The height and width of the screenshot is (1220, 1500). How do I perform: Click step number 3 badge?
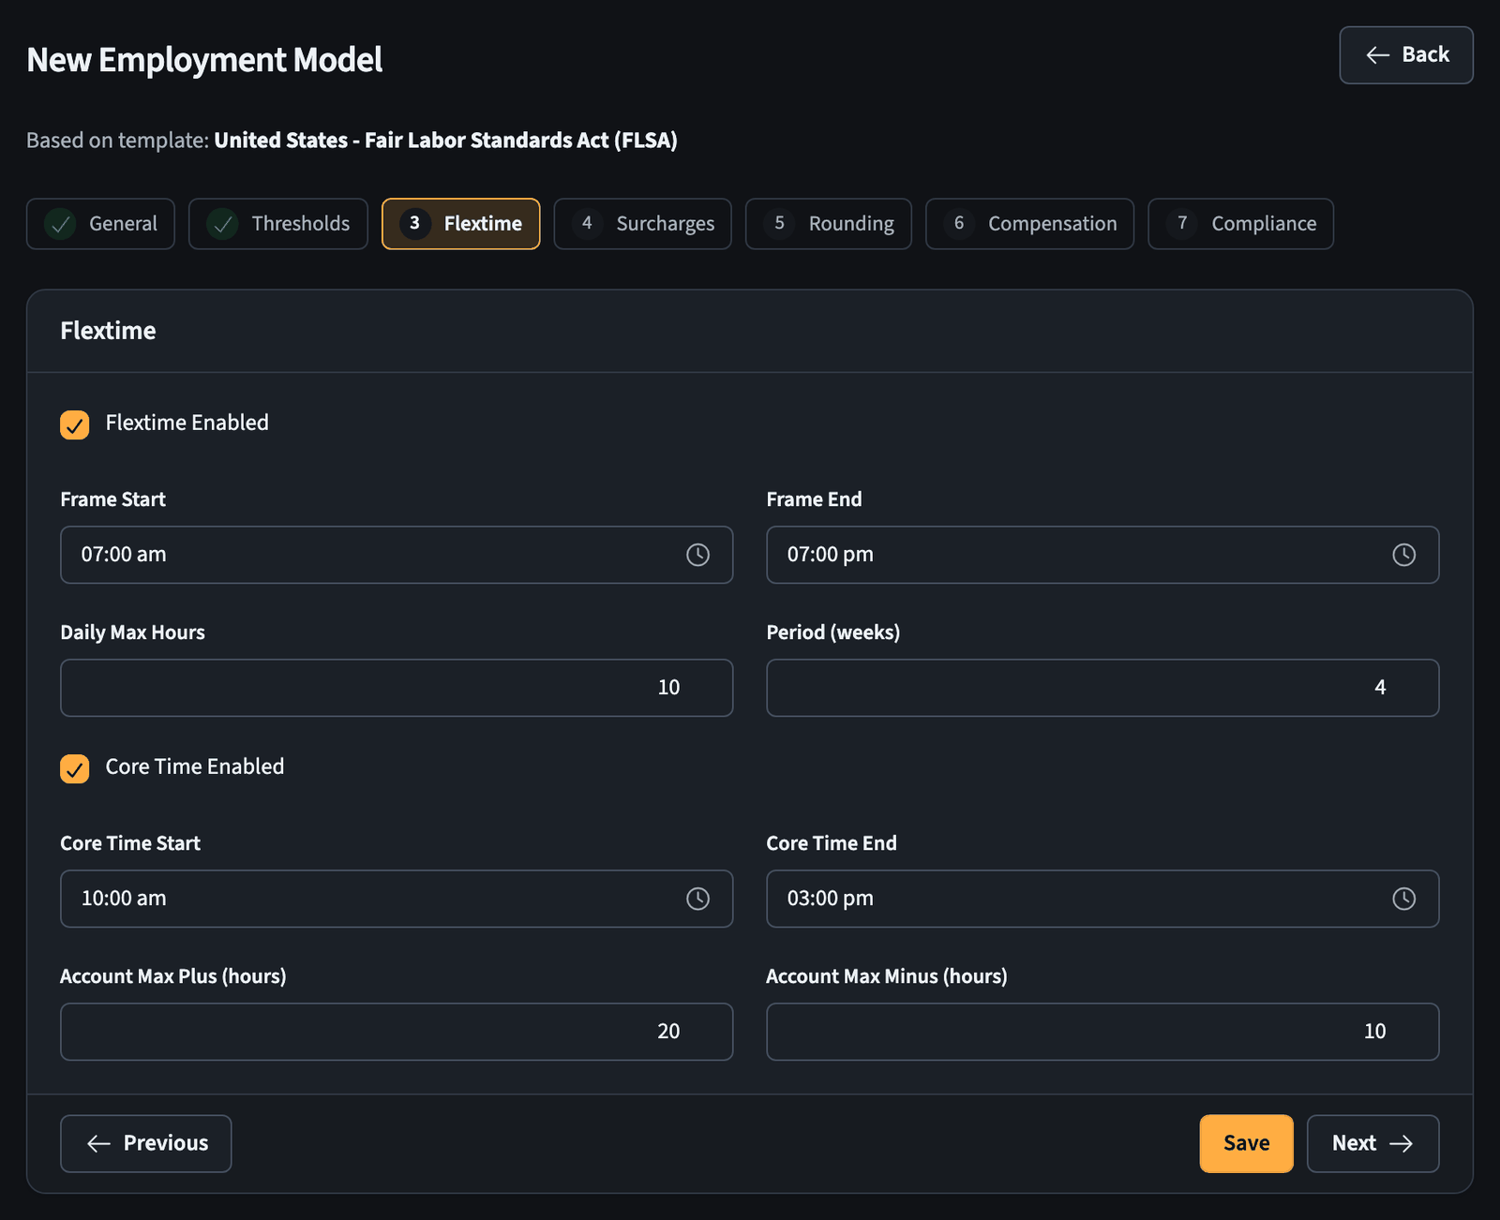pyautogui.click(x=414, y=223)
